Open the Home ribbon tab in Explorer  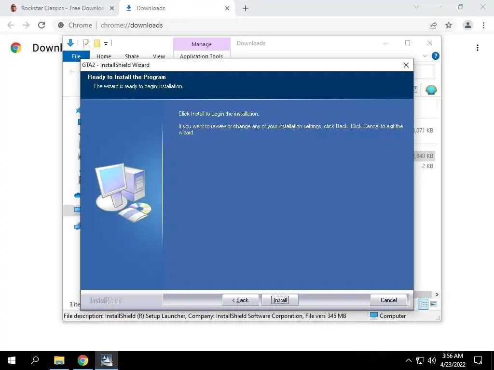104,56
